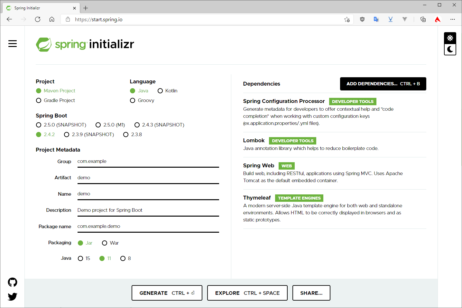Click the Spring Web dependency
The height and width of the screenshot is (308, 462).
click(335, 173)
